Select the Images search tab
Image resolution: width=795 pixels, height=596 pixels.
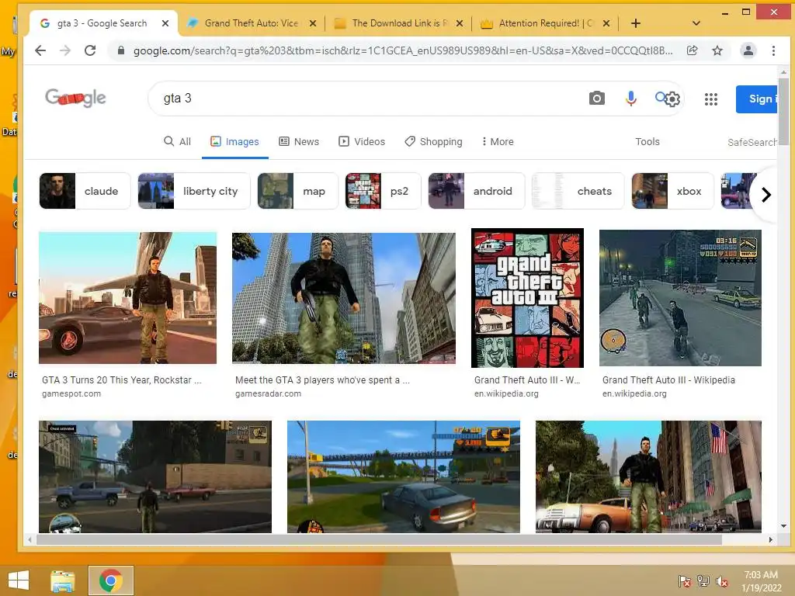[x=234, y=141]
